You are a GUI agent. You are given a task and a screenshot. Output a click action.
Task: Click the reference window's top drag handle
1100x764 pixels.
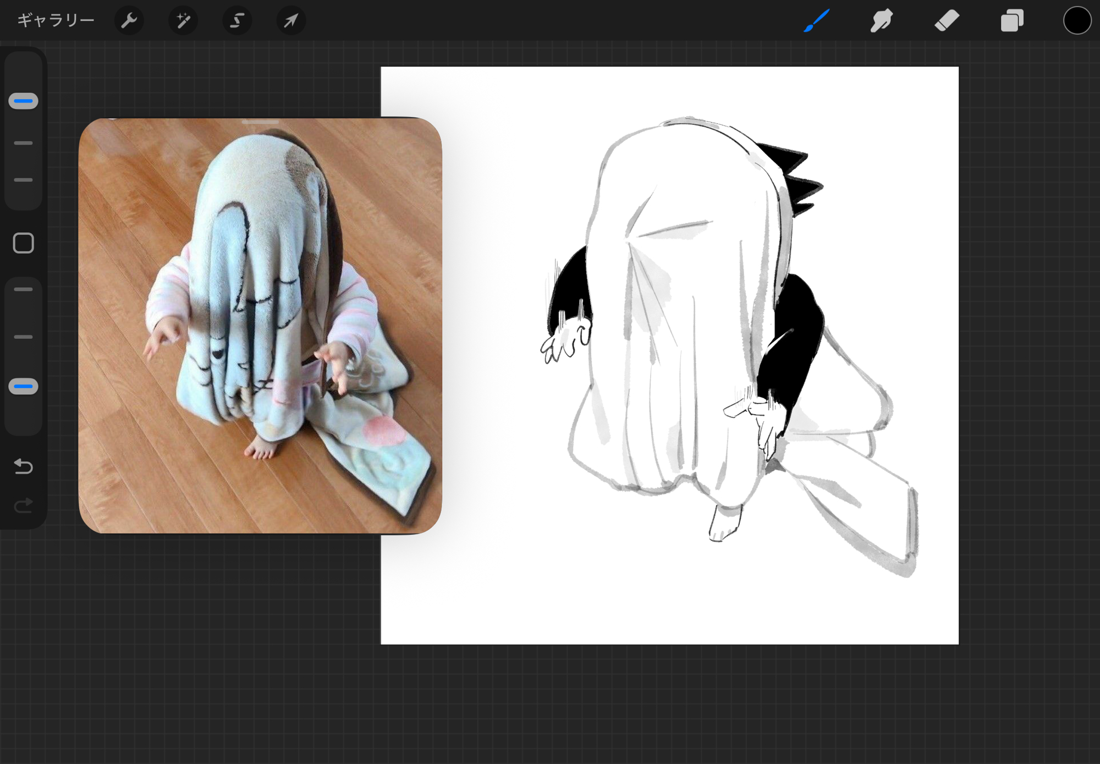pos(260,122)
